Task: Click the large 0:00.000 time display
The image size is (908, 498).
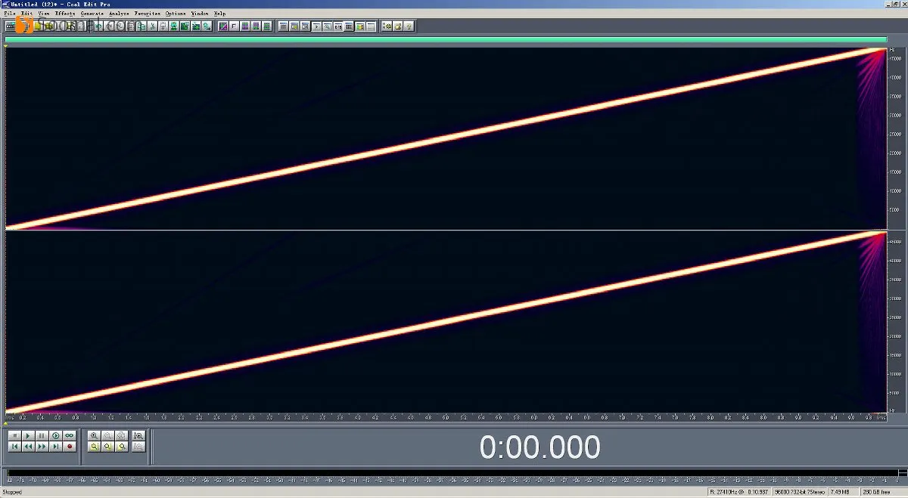Action: click(540, 447)
